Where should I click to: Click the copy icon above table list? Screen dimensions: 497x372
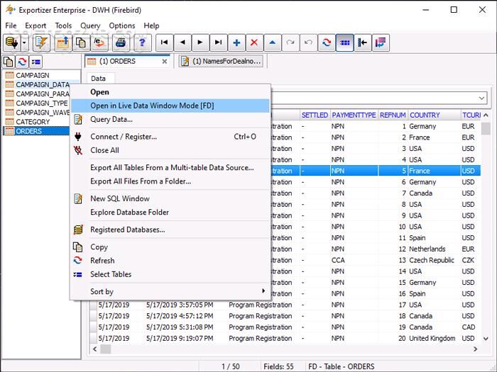point(9,62)
